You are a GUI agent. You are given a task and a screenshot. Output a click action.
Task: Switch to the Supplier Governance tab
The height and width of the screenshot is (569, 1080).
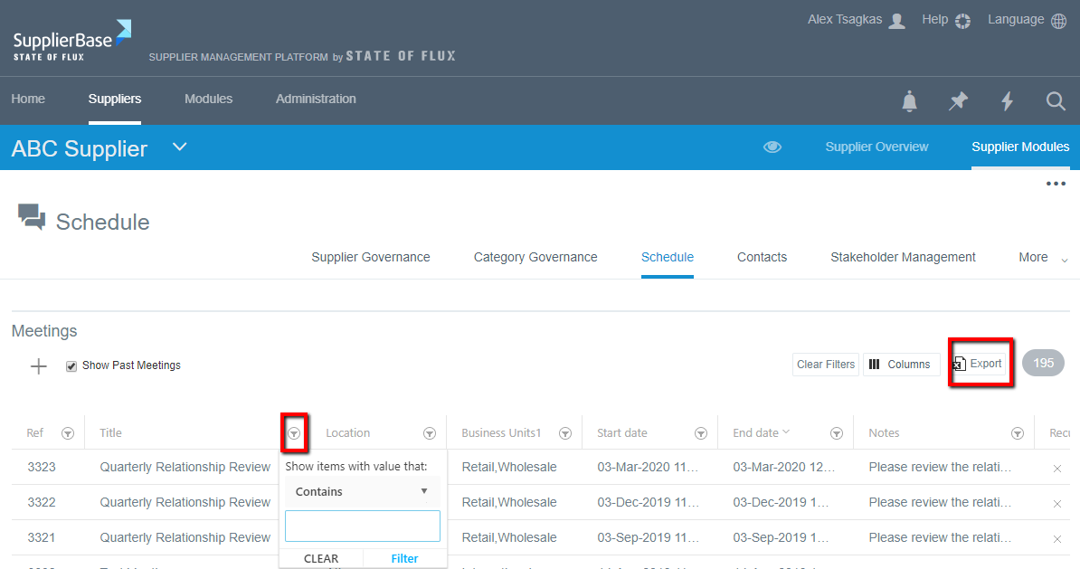[x=371, y=258]
